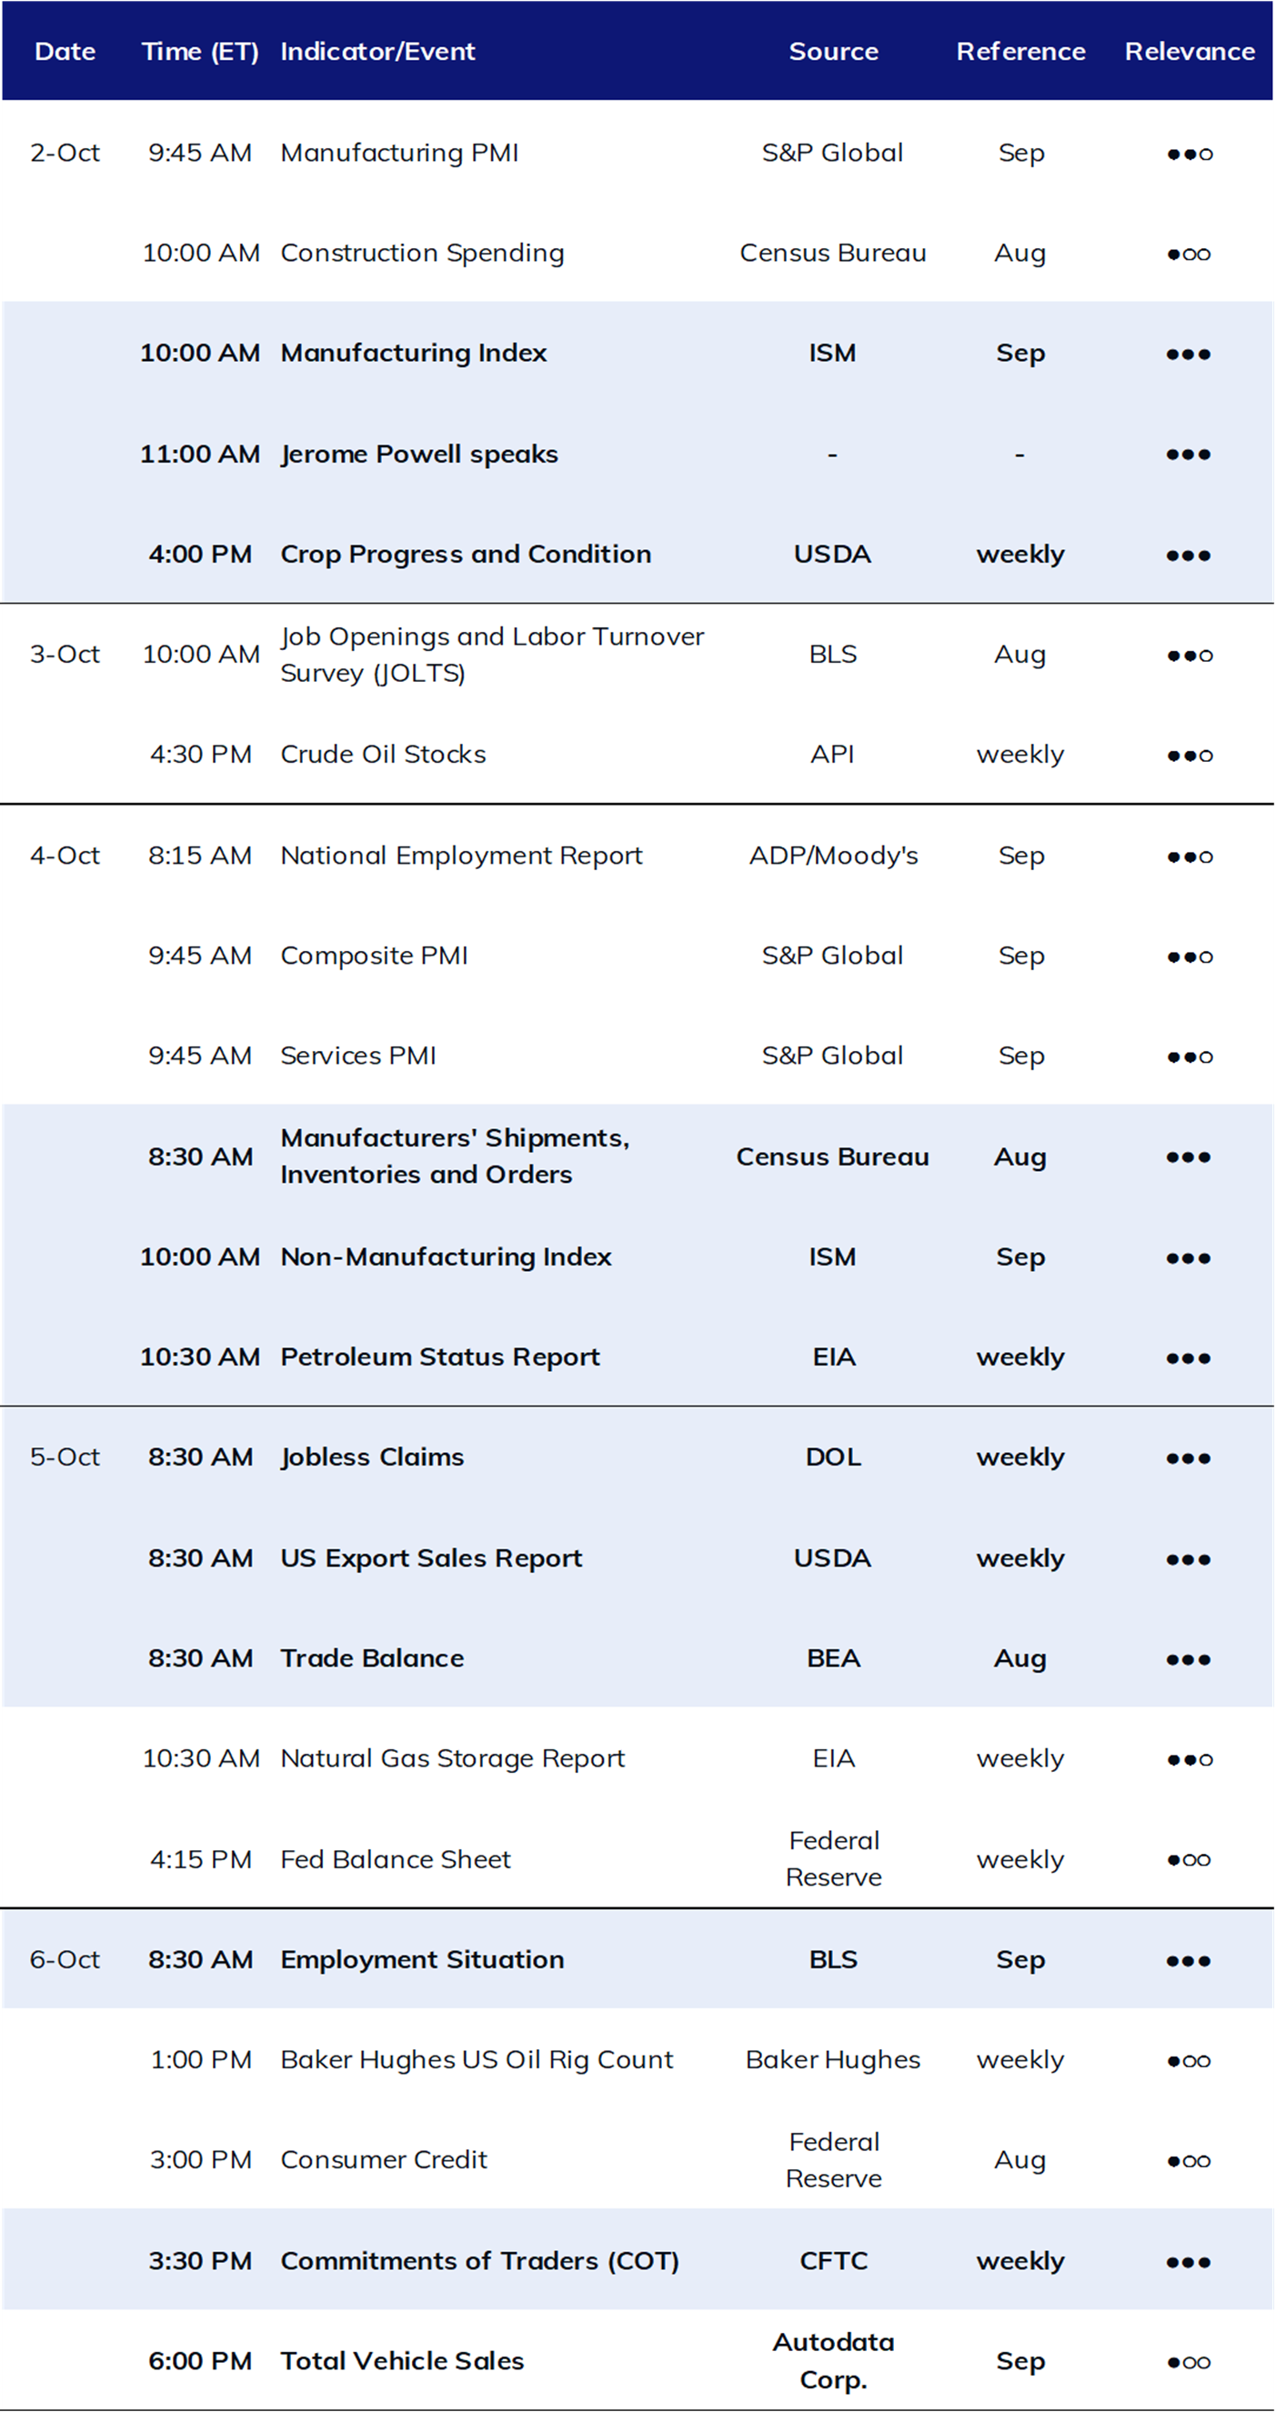Click relevance dots for Fed Balance Sheet
Viewport: 1275px width, 2412px height.
point(1189,1860)
